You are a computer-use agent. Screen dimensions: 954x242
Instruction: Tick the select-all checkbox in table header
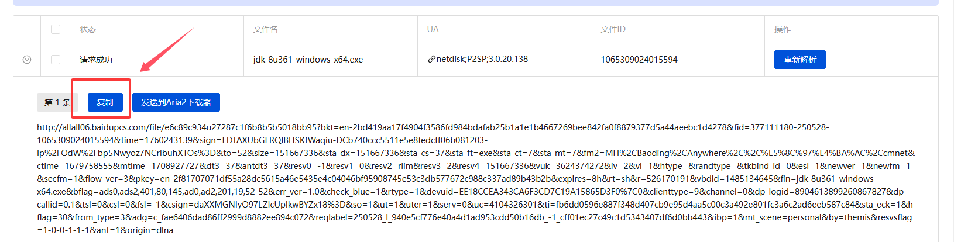point(56,29)
